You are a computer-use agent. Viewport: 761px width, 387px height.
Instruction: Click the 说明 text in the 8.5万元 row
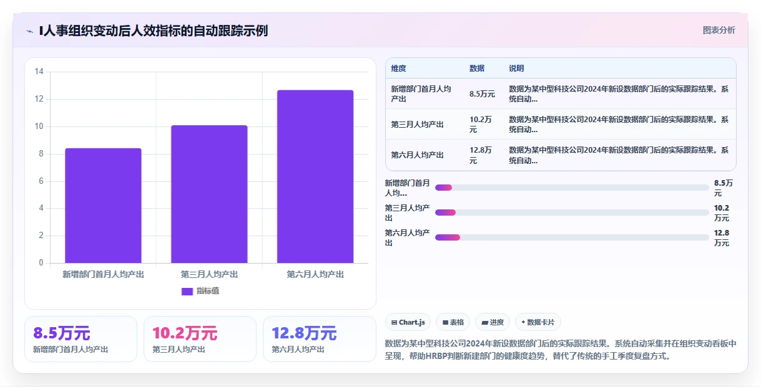point(619,94)
